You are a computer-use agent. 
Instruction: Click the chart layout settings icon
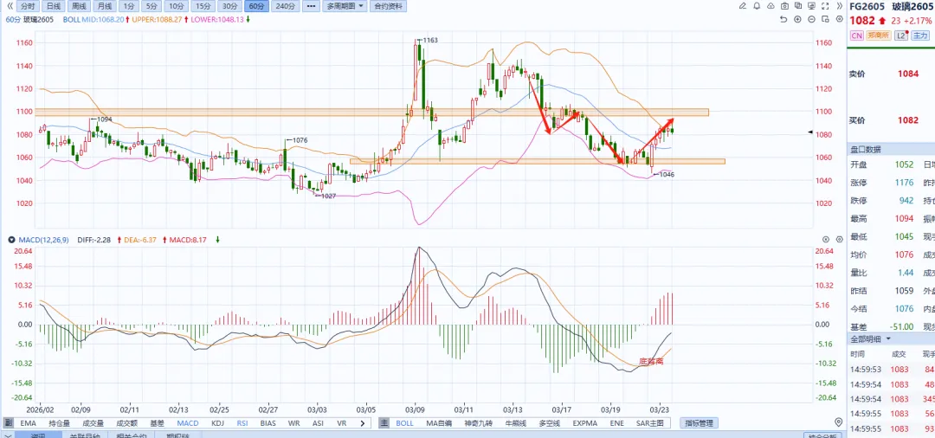click(826, 19)
